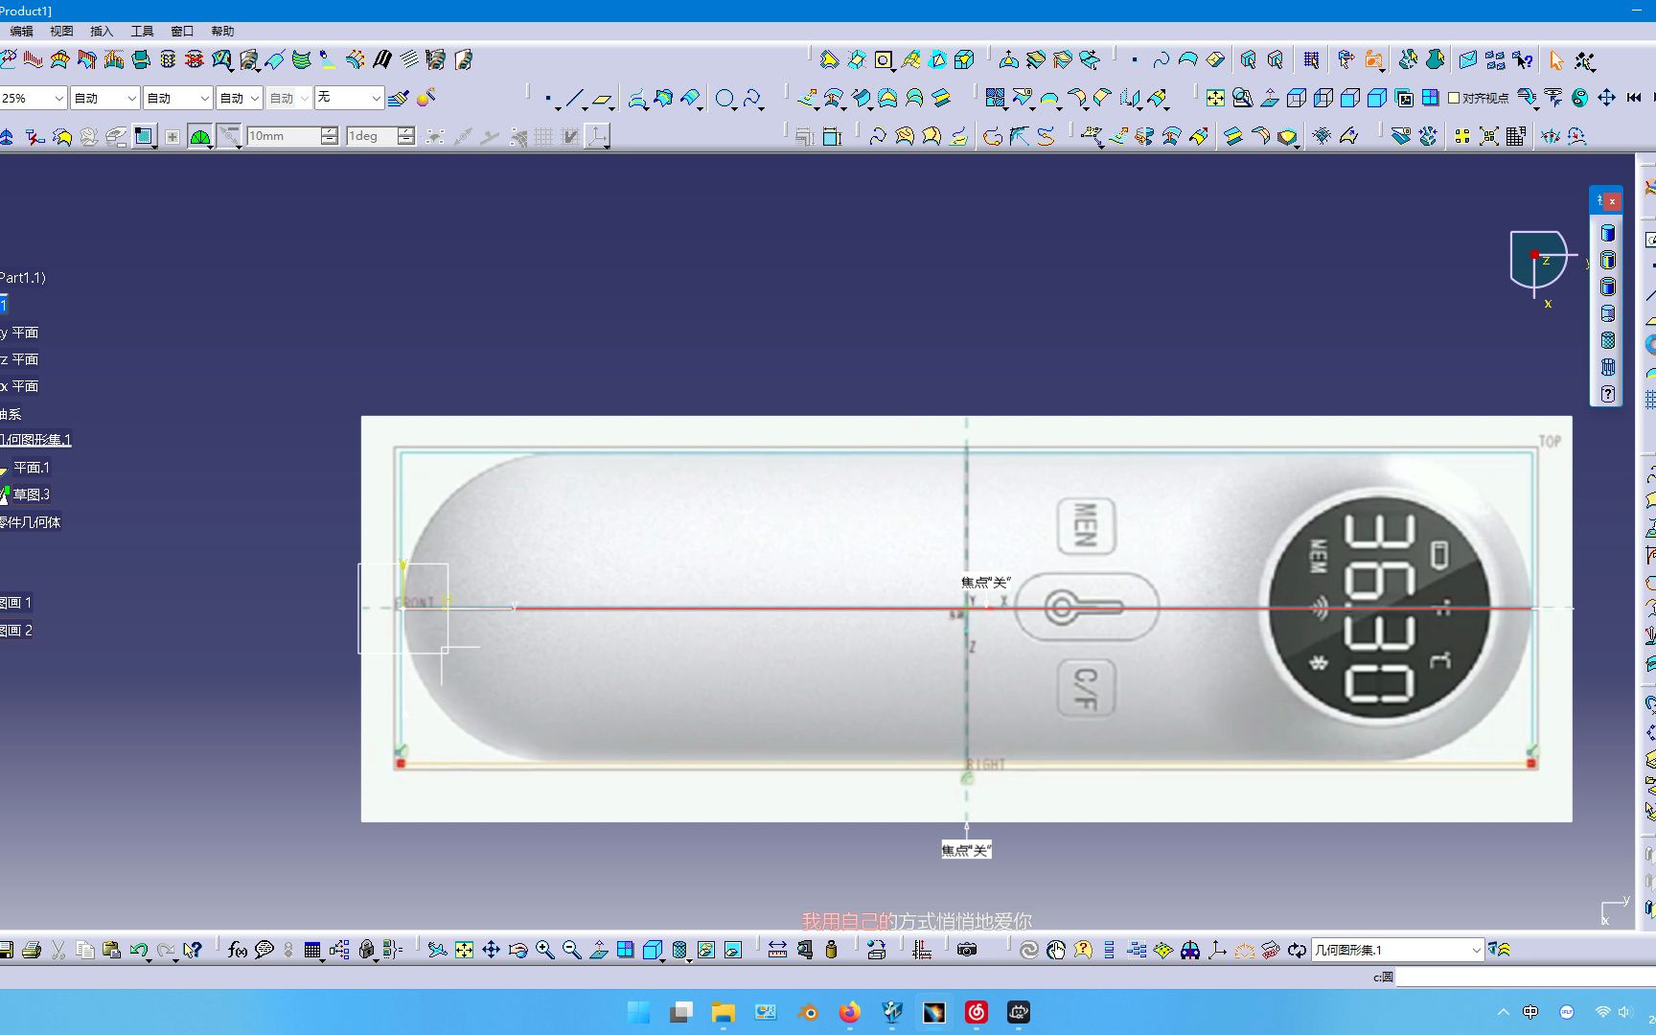Click the command input field at bottom right

tap(1526, 977)
